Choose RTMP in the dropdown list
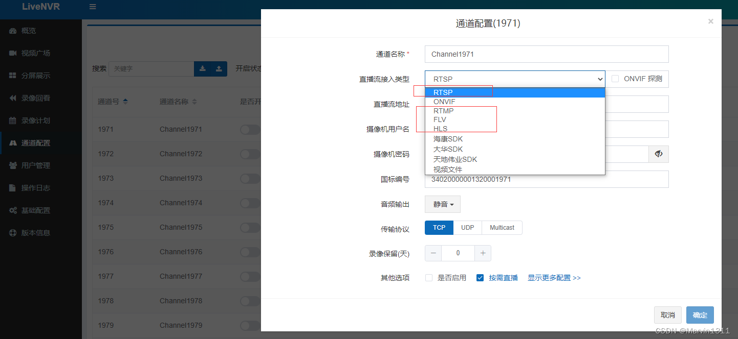 [515, 111]
